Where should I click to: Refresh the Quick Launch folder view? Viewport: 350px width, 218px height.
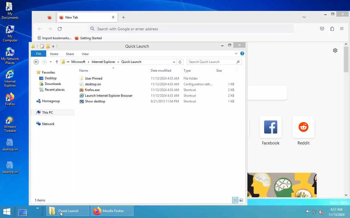(x=180, y=62)
